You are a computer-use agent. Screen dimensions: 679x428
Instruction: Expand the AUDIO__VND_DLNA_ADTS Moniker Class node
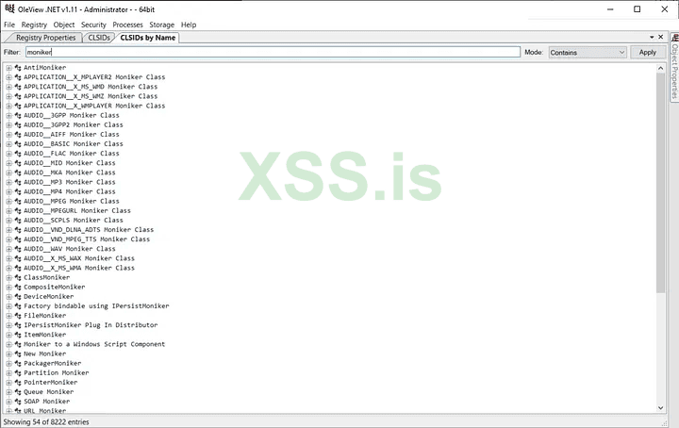(x=8, y=229)
